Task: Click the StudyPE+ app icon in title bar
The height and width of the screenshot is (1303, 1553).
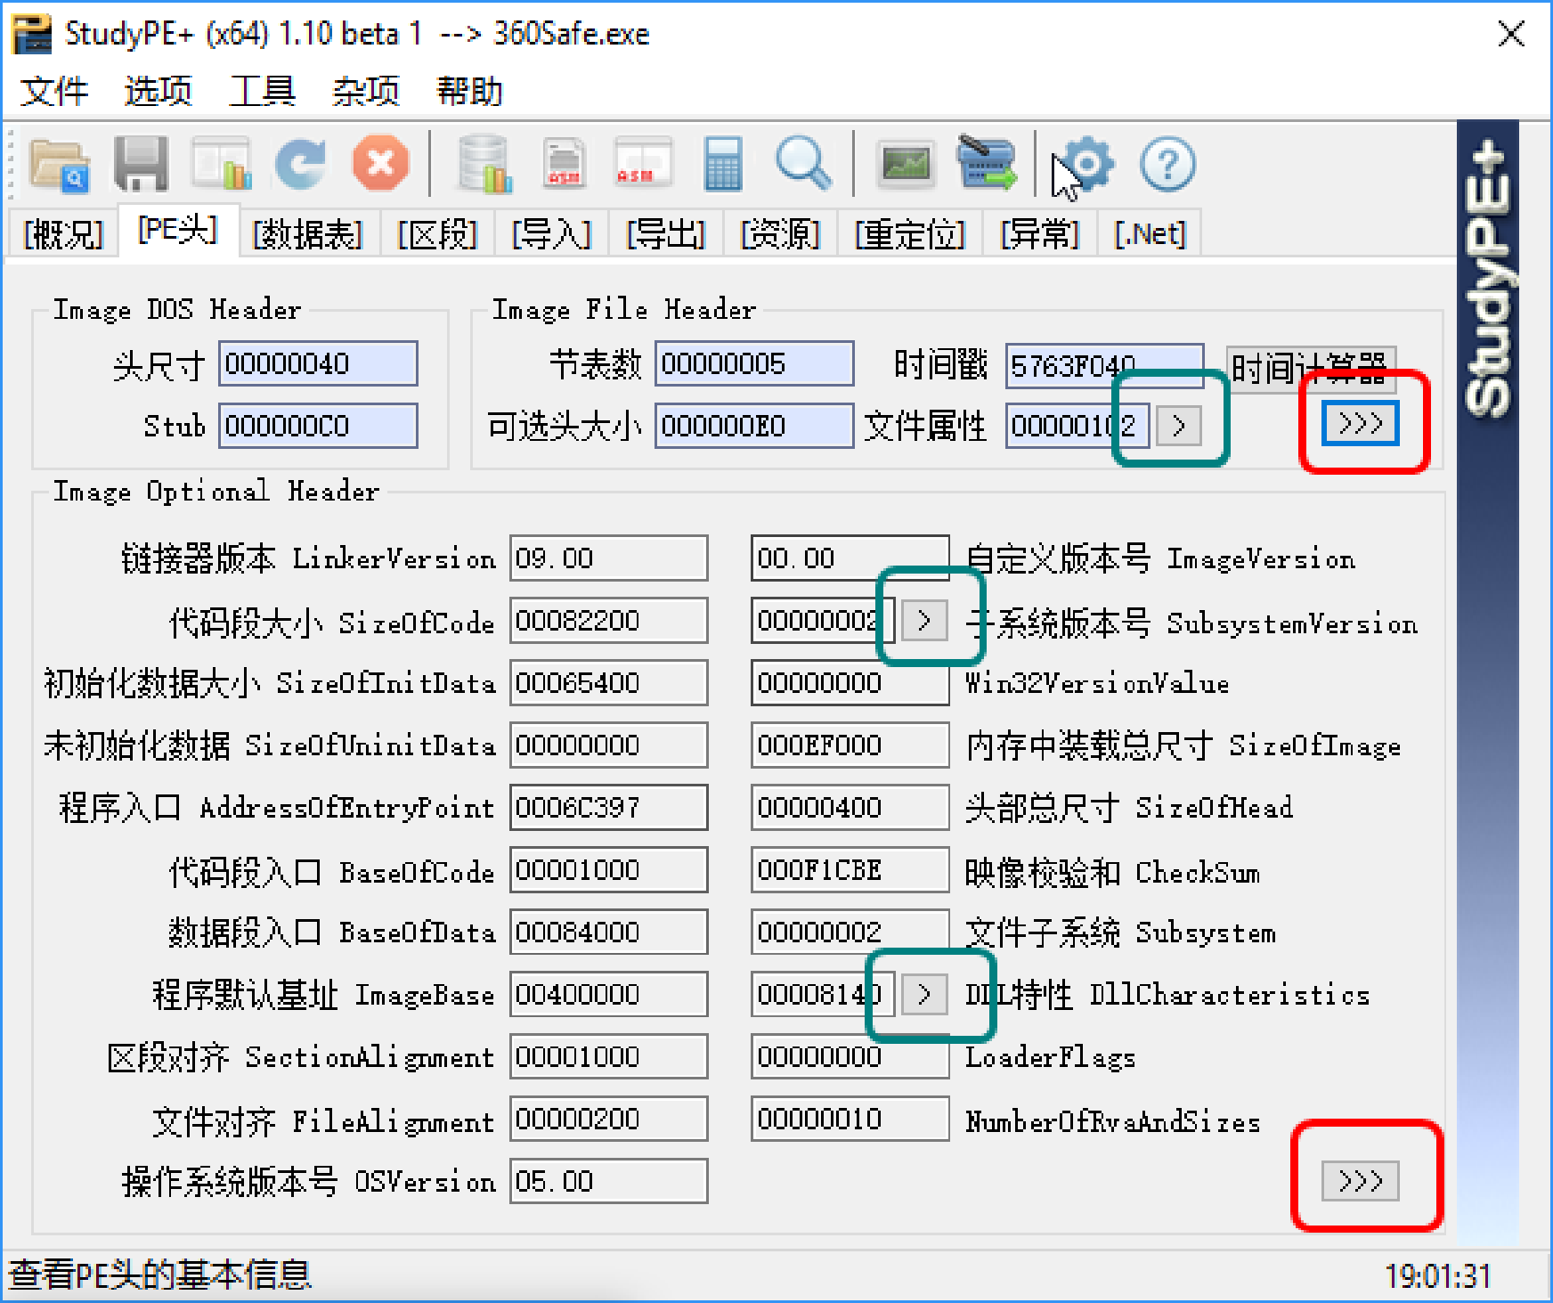Action: [32, 35]
